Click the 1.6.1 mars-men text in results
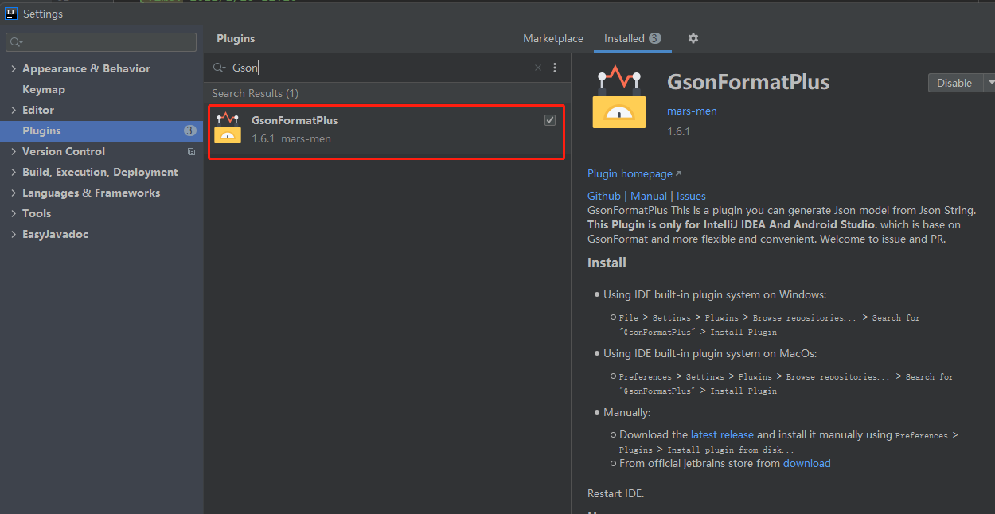The image size is (995, 514). click(291, 138)
